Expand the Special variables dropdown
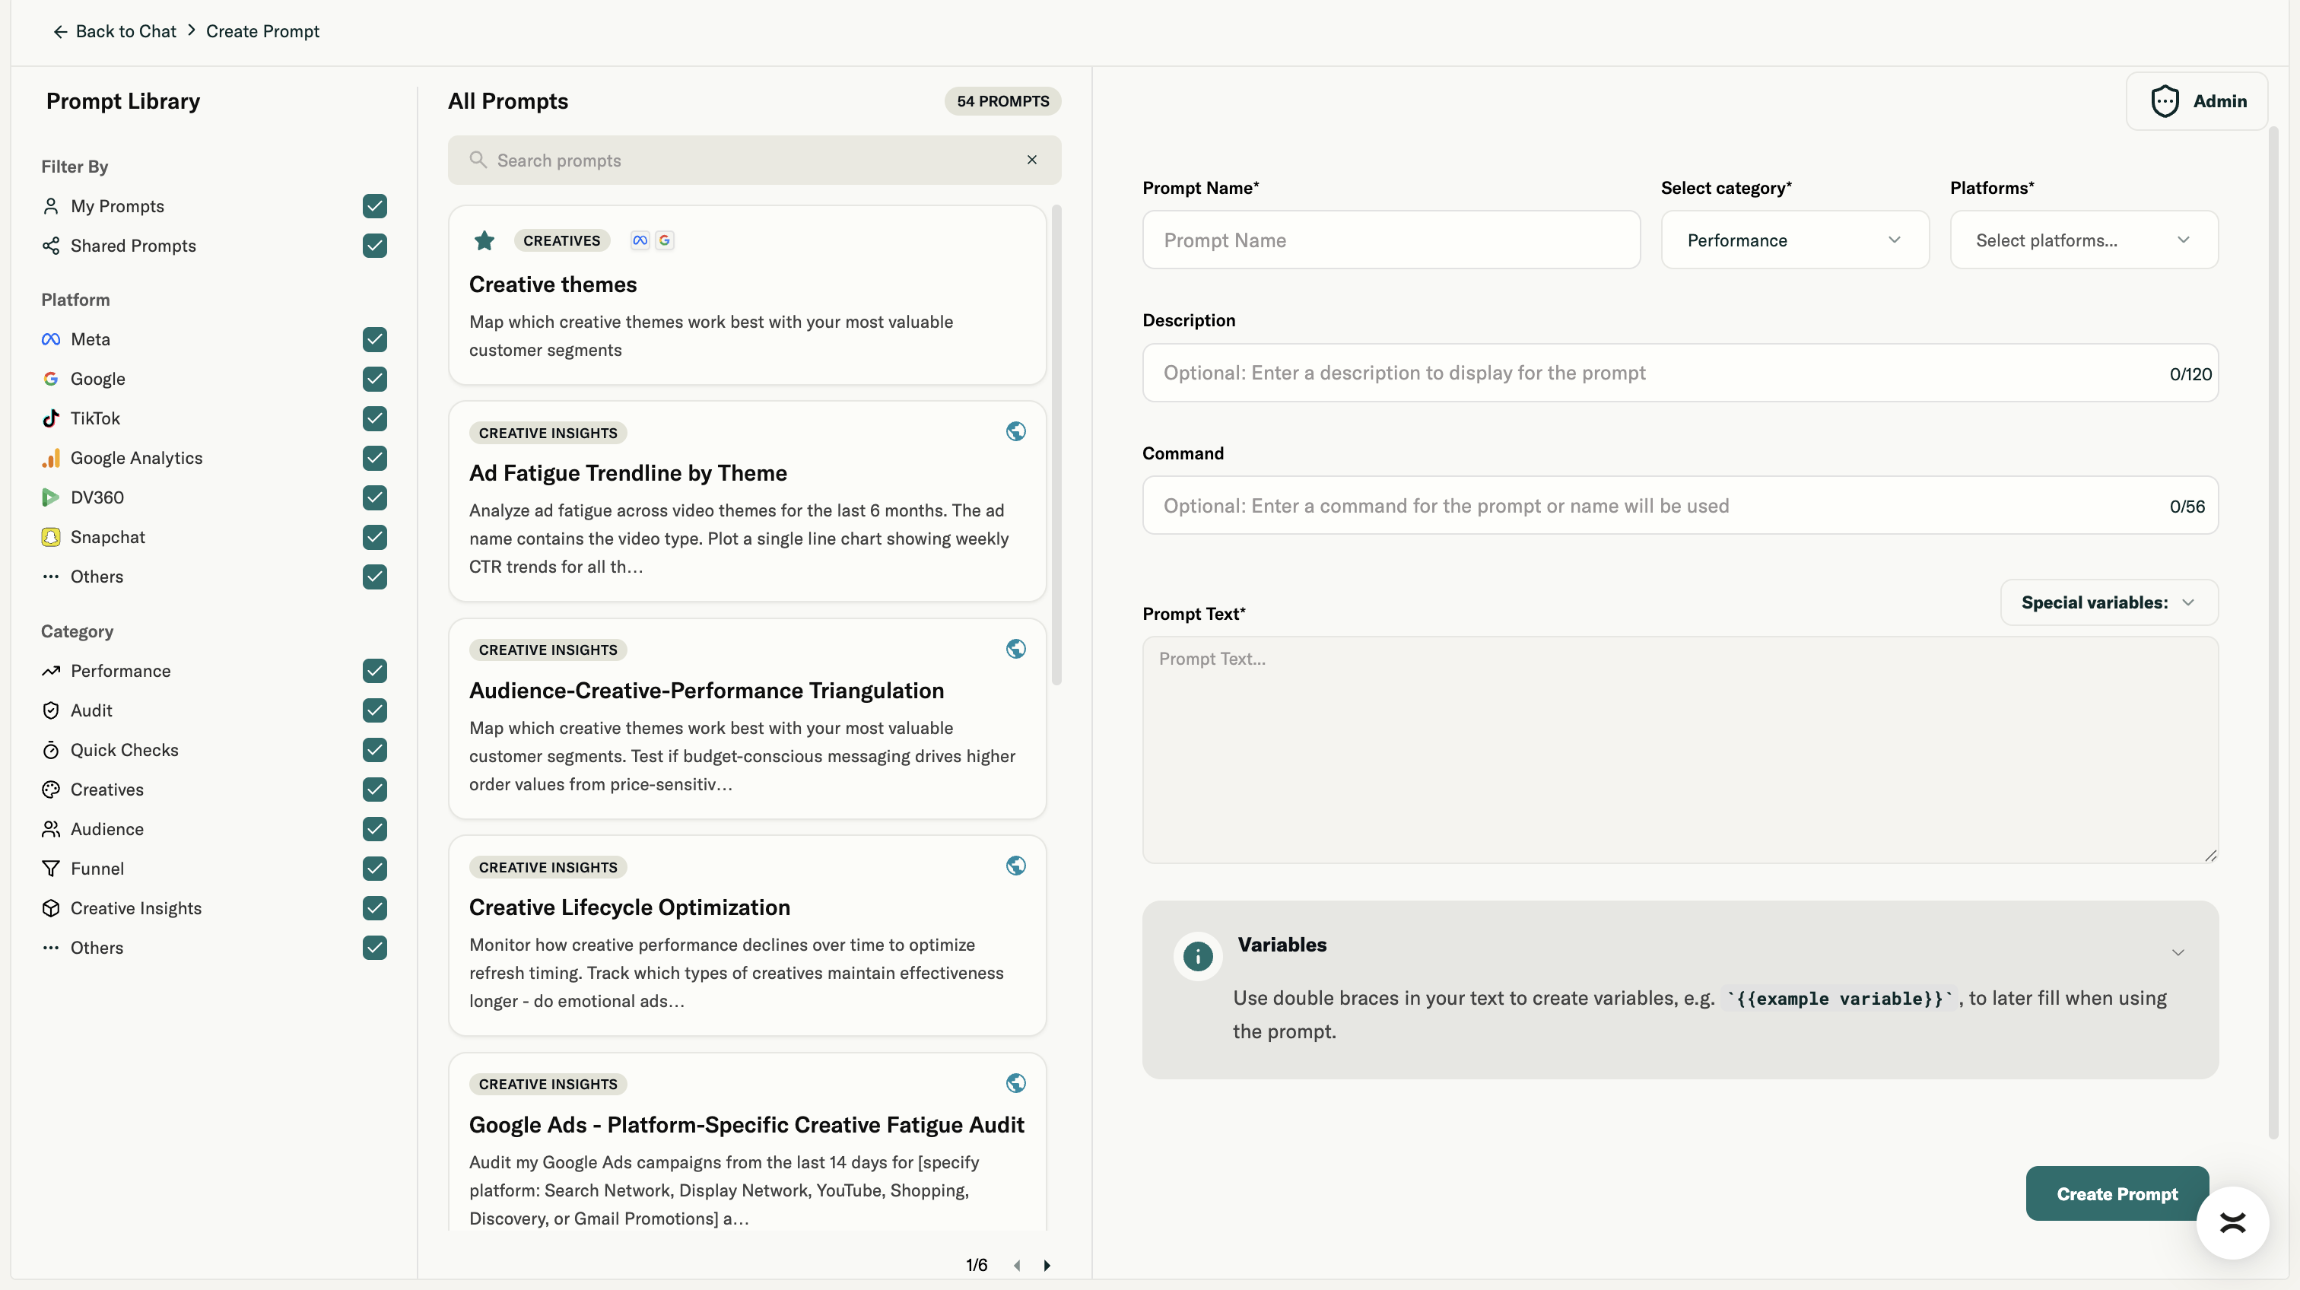 pyautogui.click(x=2108, y=602)
